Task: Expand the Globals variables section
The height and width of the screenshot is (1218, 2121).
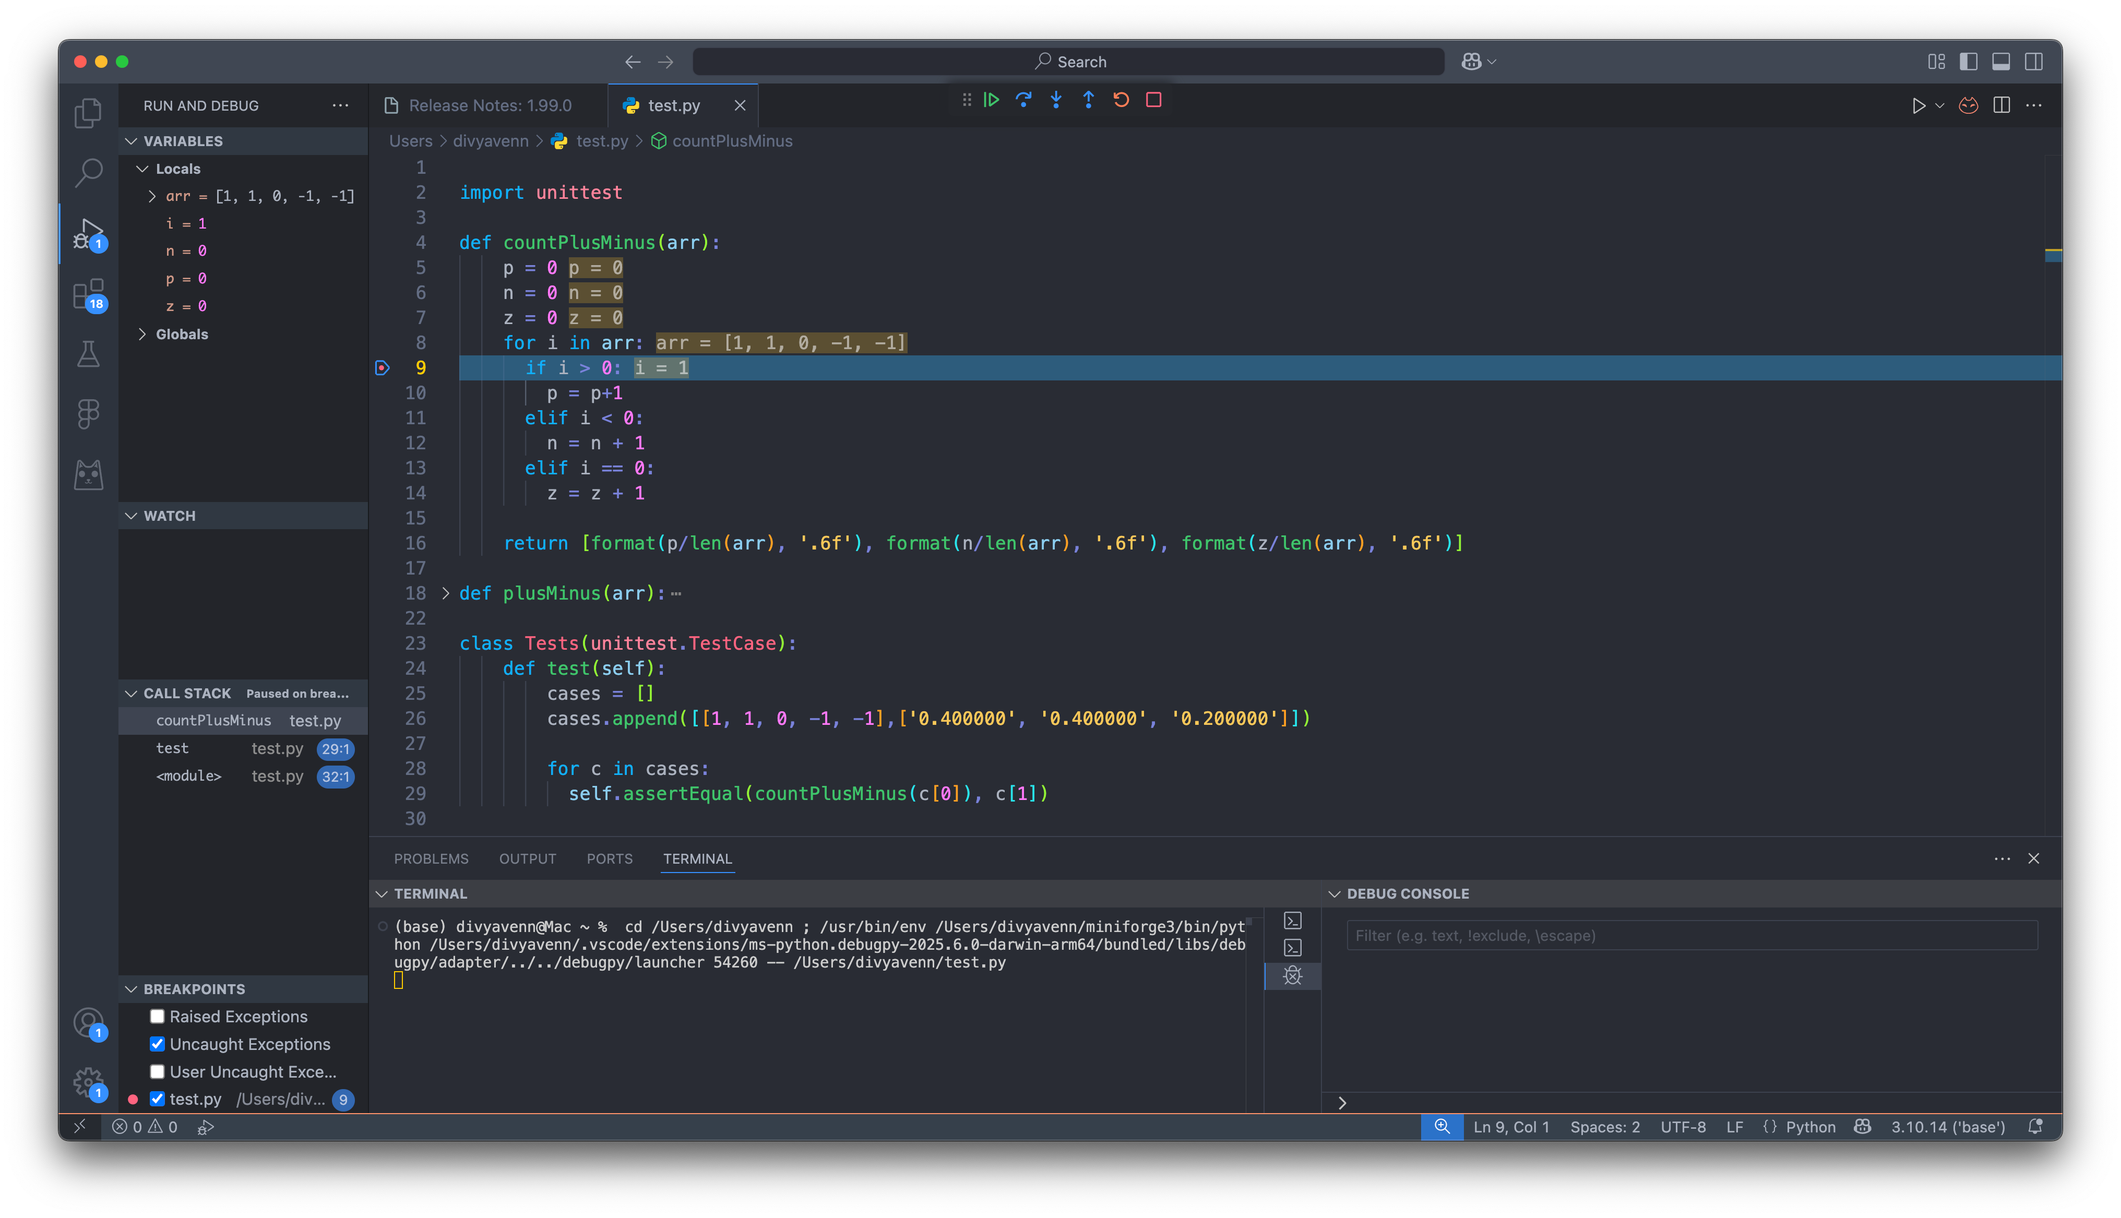Action: click(x=142, y=334)
